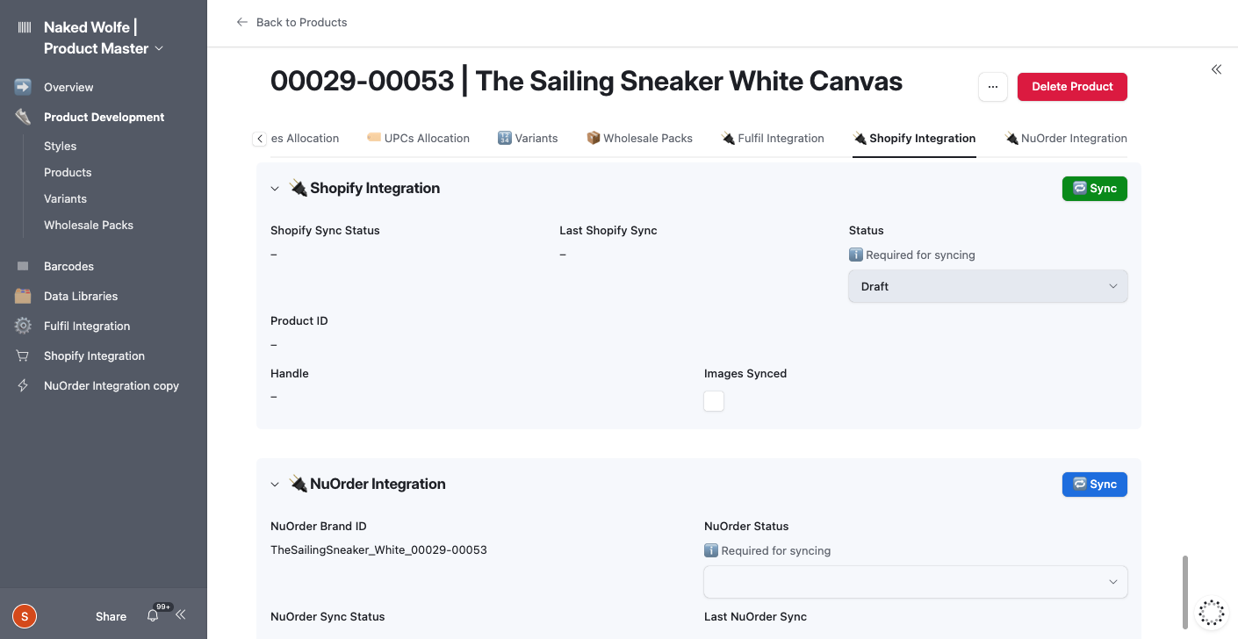Open Barcodes in the sidebar
The height and width of the screenshot is (639, 1238).
(68, 266)
